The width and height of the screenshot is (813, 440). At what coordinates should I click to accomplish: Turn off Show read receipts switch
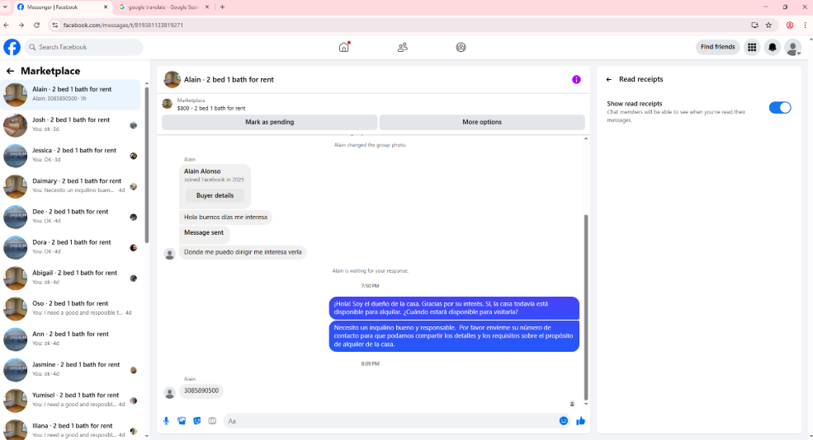tap(780, 108)
